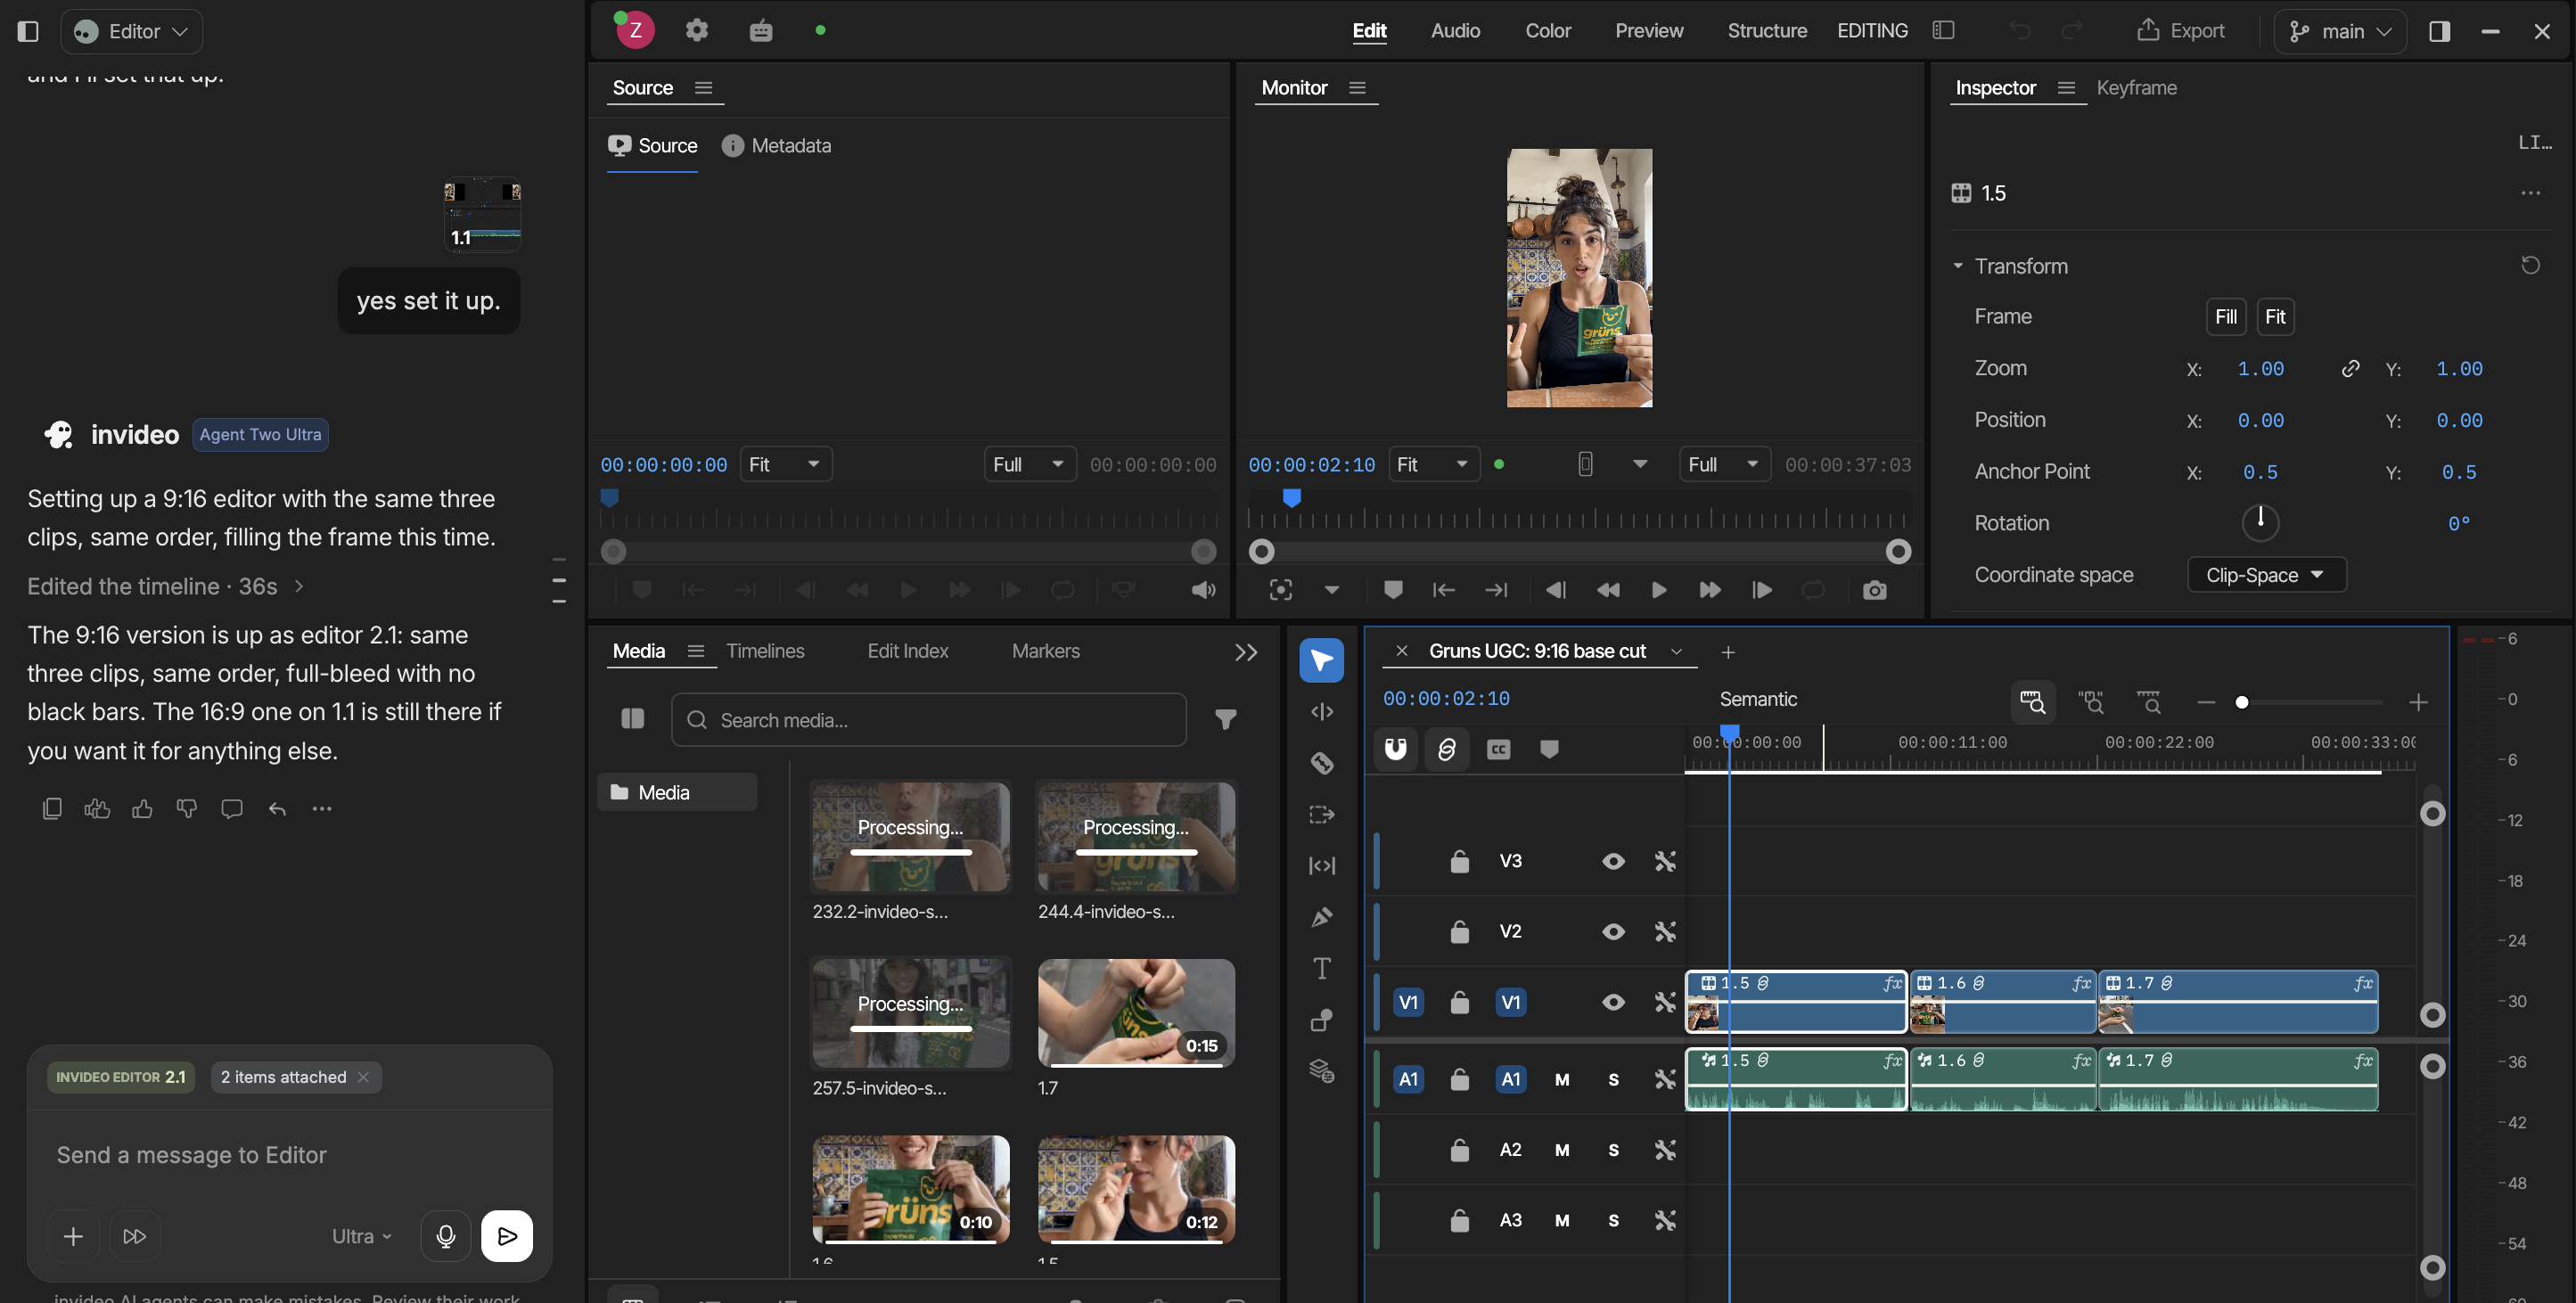
Task: Open Coordinate space Clip-Space dropdown
Action: [2266, 575]
